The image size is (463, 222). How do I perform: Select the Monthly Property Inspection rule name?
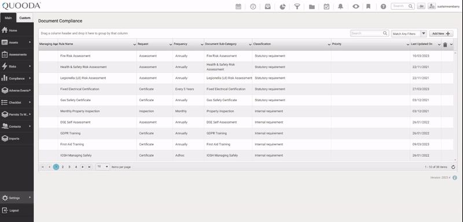pyautogui.click(x=80, y=111)
